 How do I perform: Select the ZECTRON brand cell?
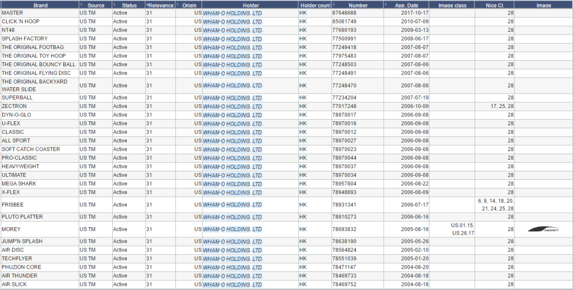[40, 106]
